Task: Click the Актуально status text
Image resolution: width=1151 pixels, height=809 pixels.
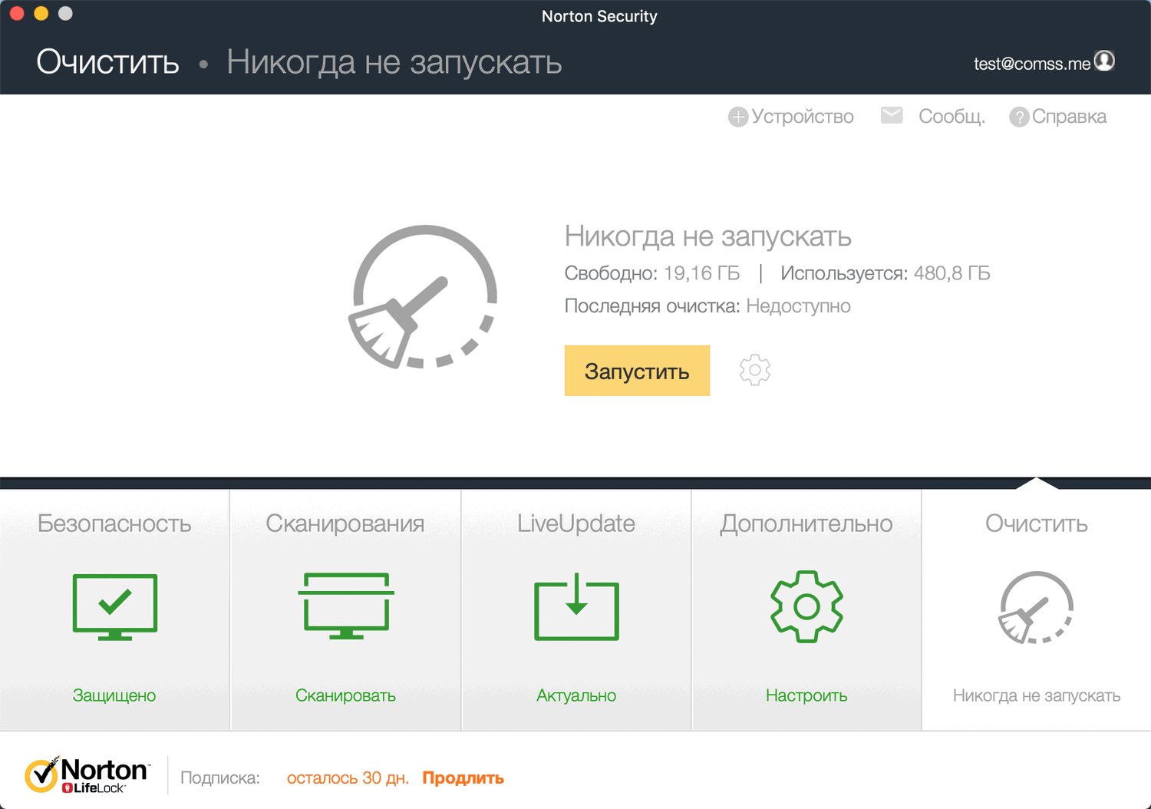Action: click(576, 695)
